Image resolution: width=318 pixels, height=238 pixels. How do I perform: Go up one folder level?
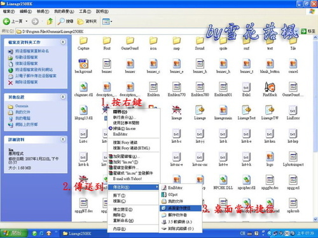pos(50,21)
